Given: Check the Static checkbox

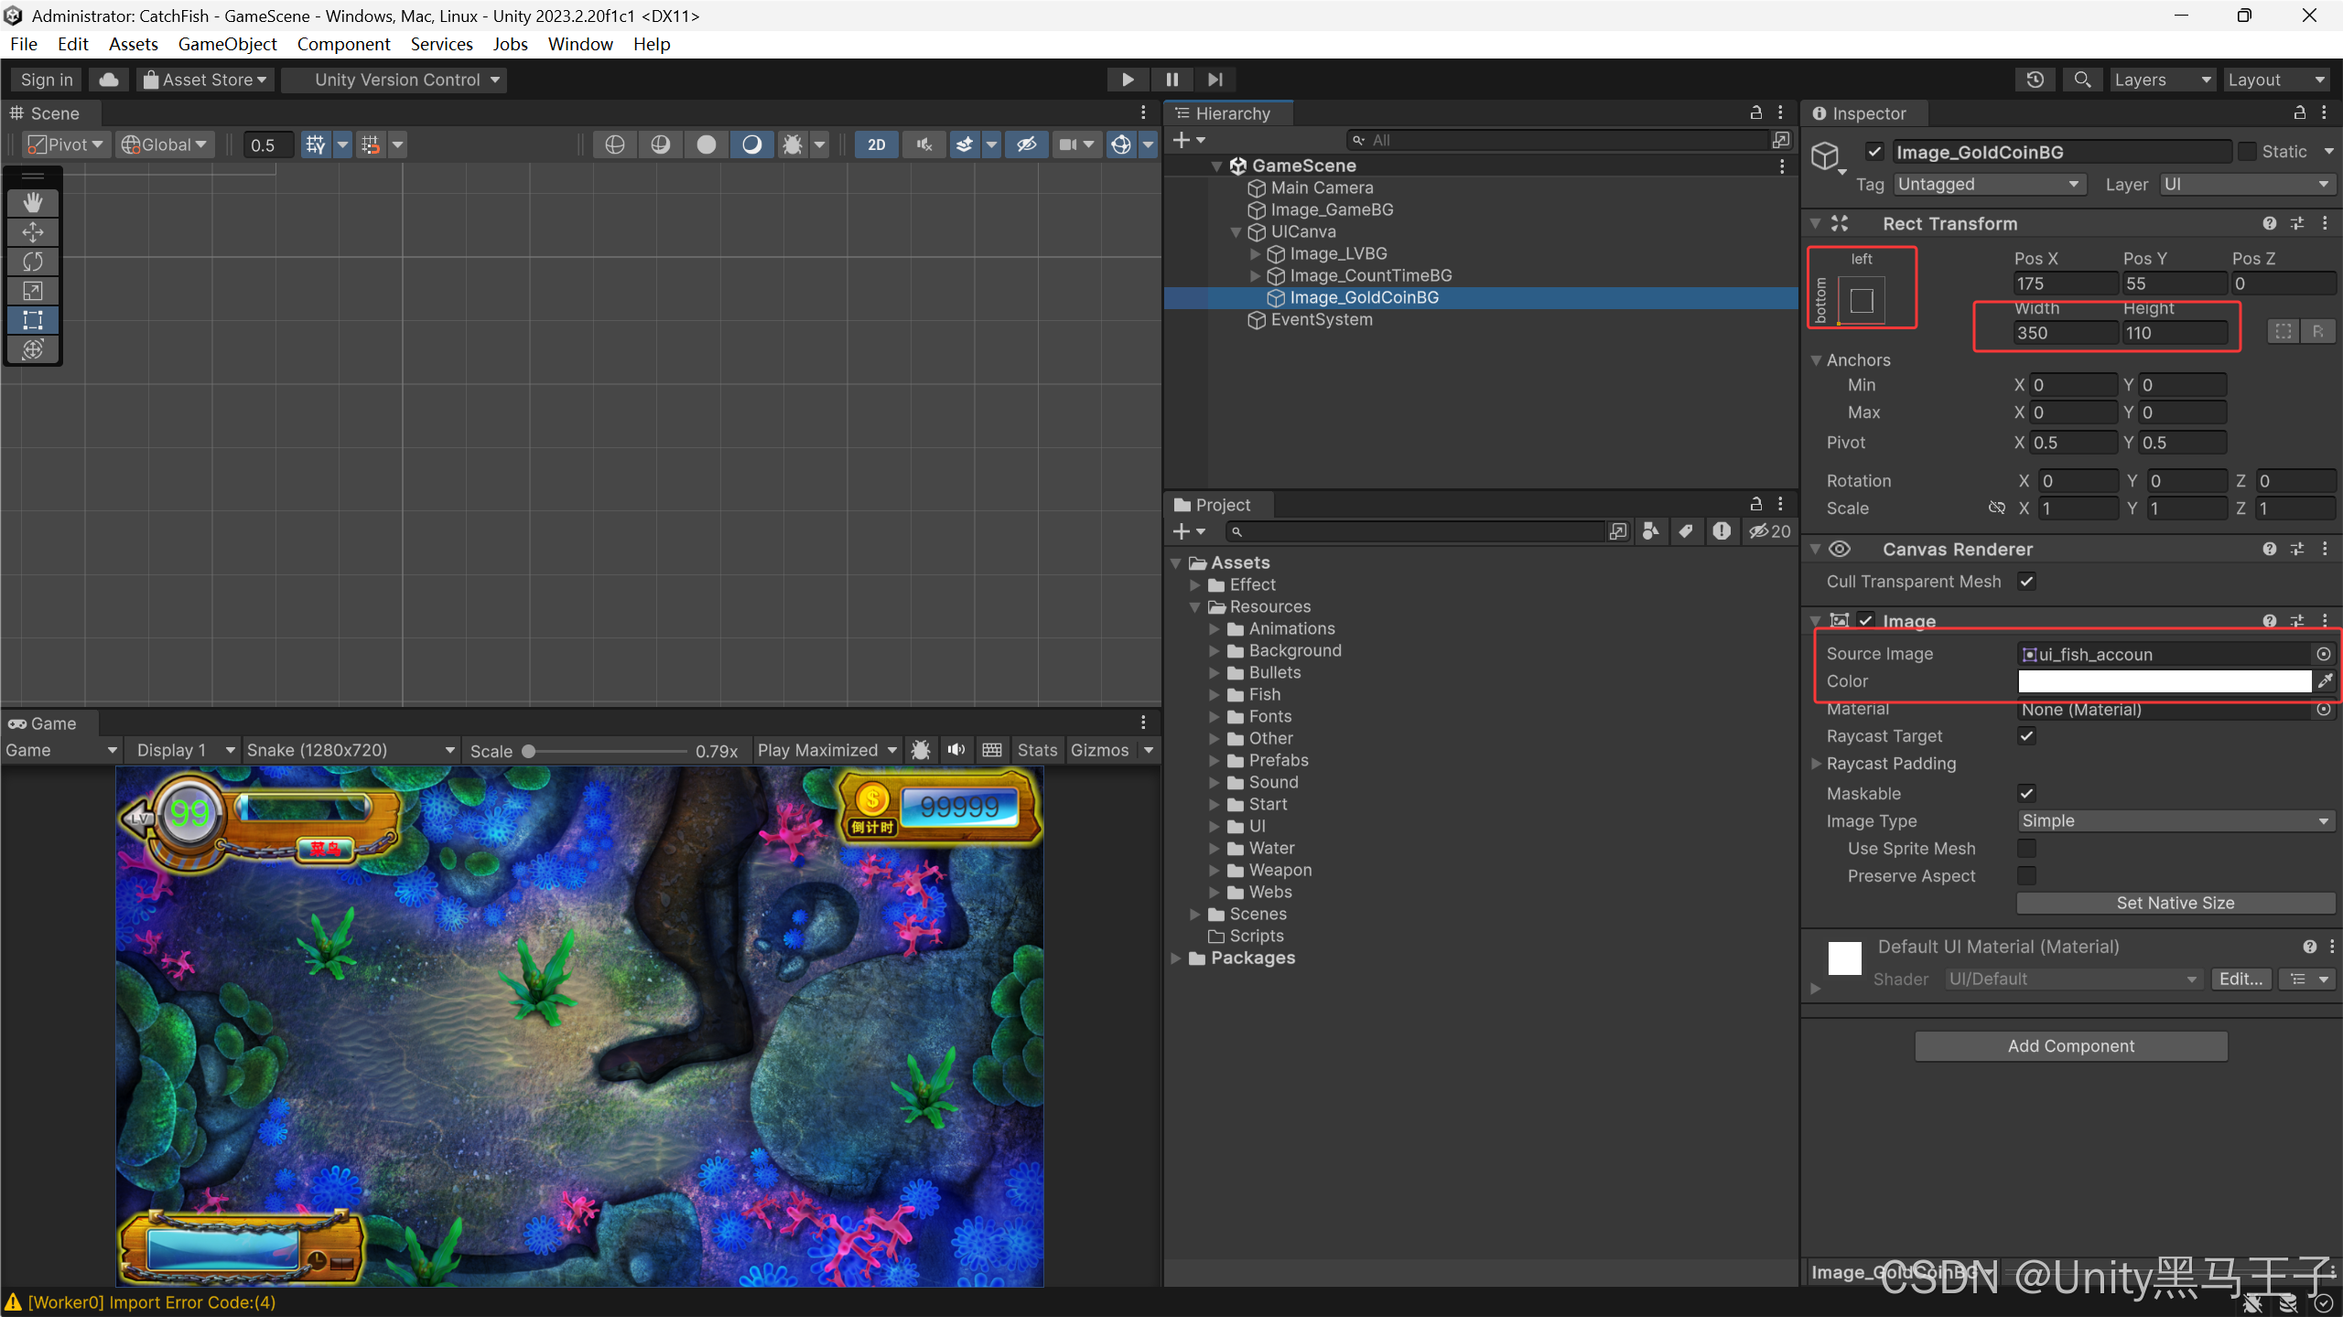Looking at the screenshot, I should pos(2246,152).
